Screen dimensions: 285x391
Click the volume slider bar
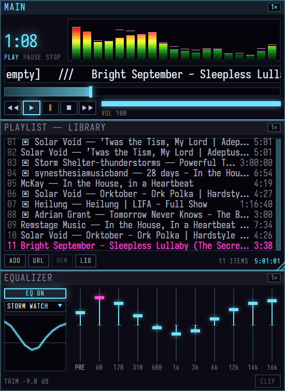point(191,104)
